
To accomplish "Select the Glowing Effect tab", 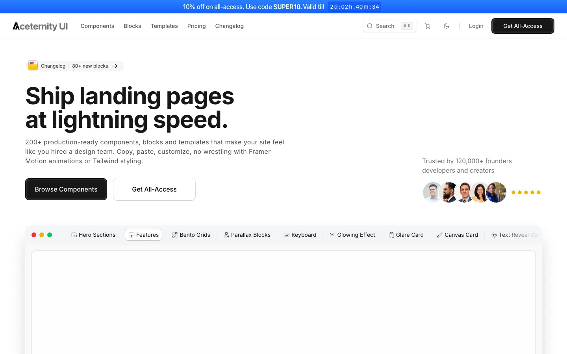I will click(x=352, y=235).
